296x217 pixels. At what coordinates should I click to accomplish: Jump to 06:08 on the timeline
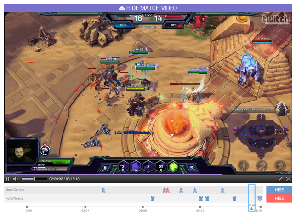click(x=143, y=207)
